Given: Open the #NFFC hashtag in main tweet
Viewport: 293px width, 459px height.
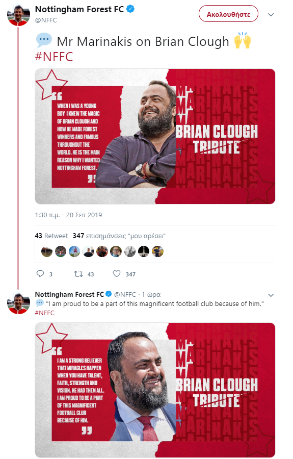Looking at the screenshot, I should click(54, 57).
